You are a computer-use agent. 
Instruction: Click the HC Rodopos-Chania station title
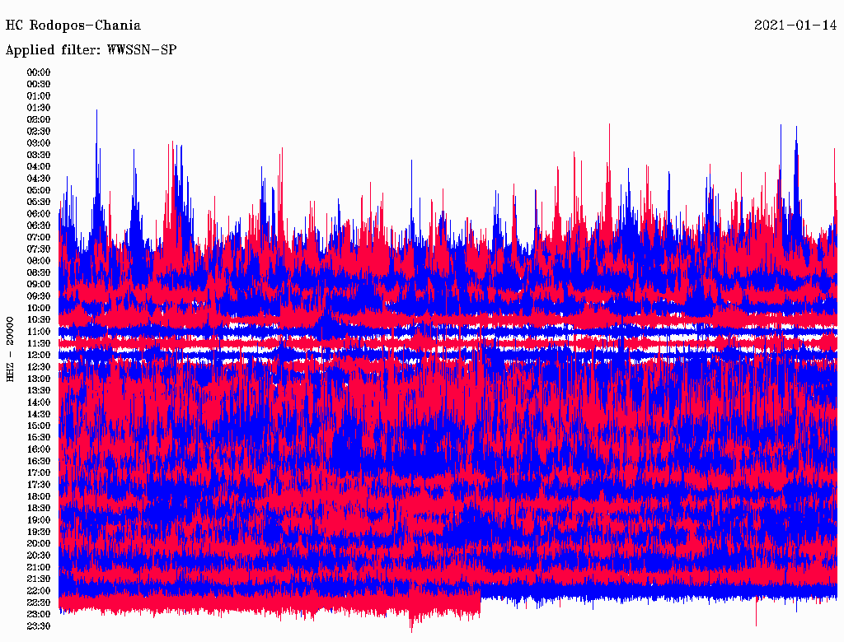click(x=73, y=26)
